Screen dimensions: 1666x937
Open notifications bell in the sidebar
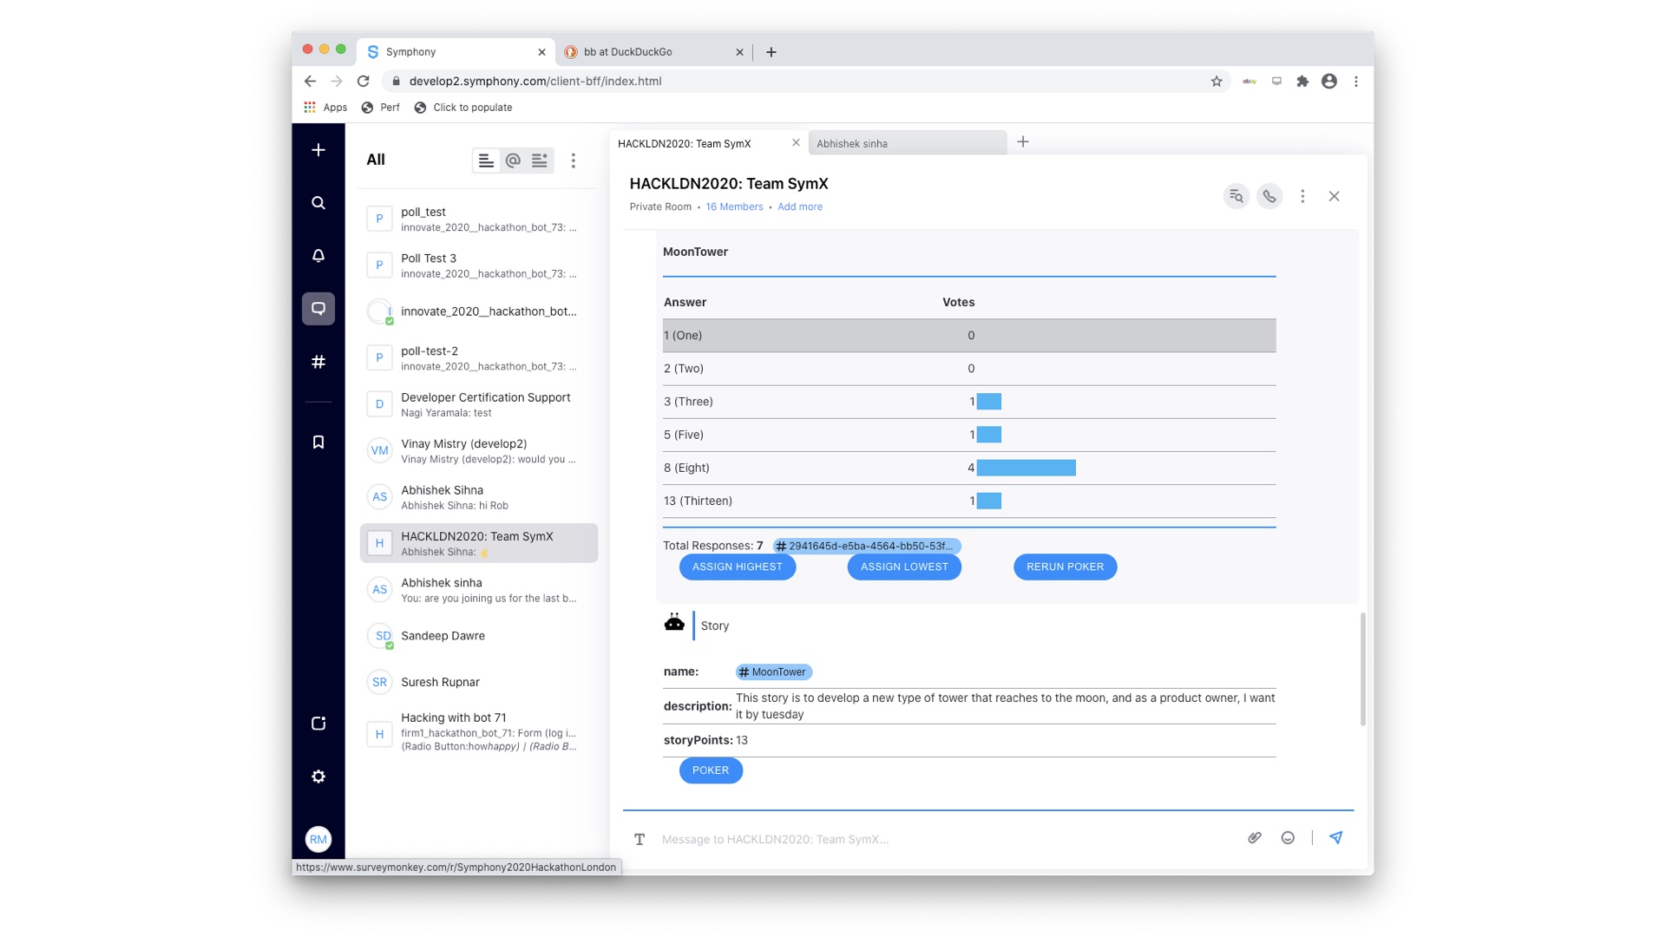coord(318,256)
